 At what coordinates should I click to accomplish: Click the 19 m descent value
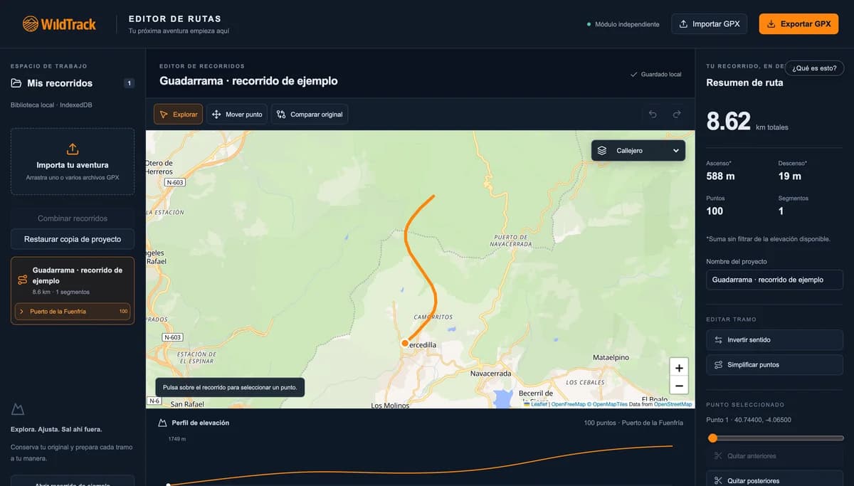coord(789,176)
